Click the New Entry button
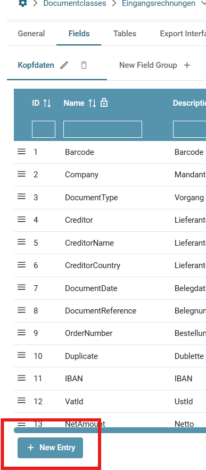The width and height of the screenshot is (206, 470). [50, 448]
